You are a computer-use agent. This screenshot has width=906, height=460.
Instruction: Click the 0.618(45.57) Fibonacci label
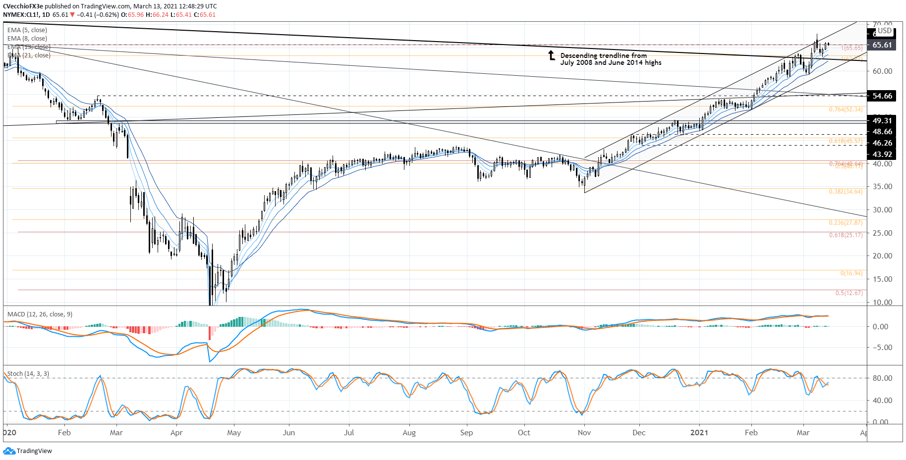point(846,142)
